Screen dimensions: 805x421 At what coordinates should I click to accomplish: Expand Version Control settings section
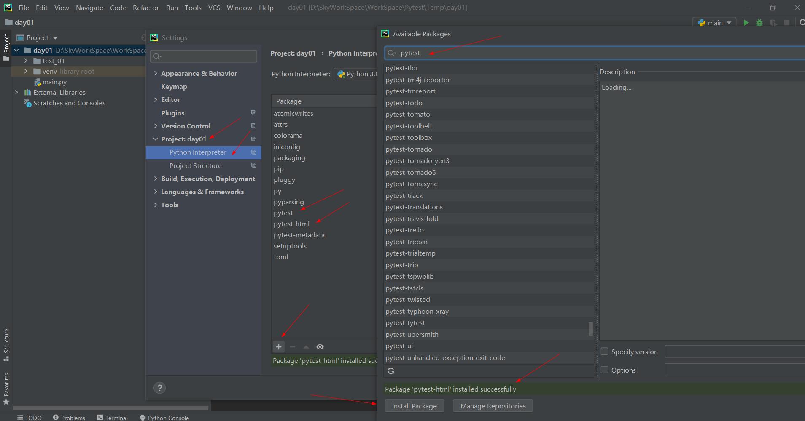[x=156, y=126]
